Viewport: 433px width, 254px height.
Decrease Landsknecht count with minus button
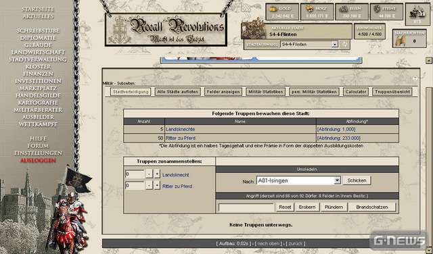point(149,174)
